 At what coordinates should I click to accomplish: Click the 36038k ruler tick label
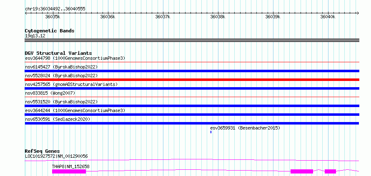coord(218,17)
